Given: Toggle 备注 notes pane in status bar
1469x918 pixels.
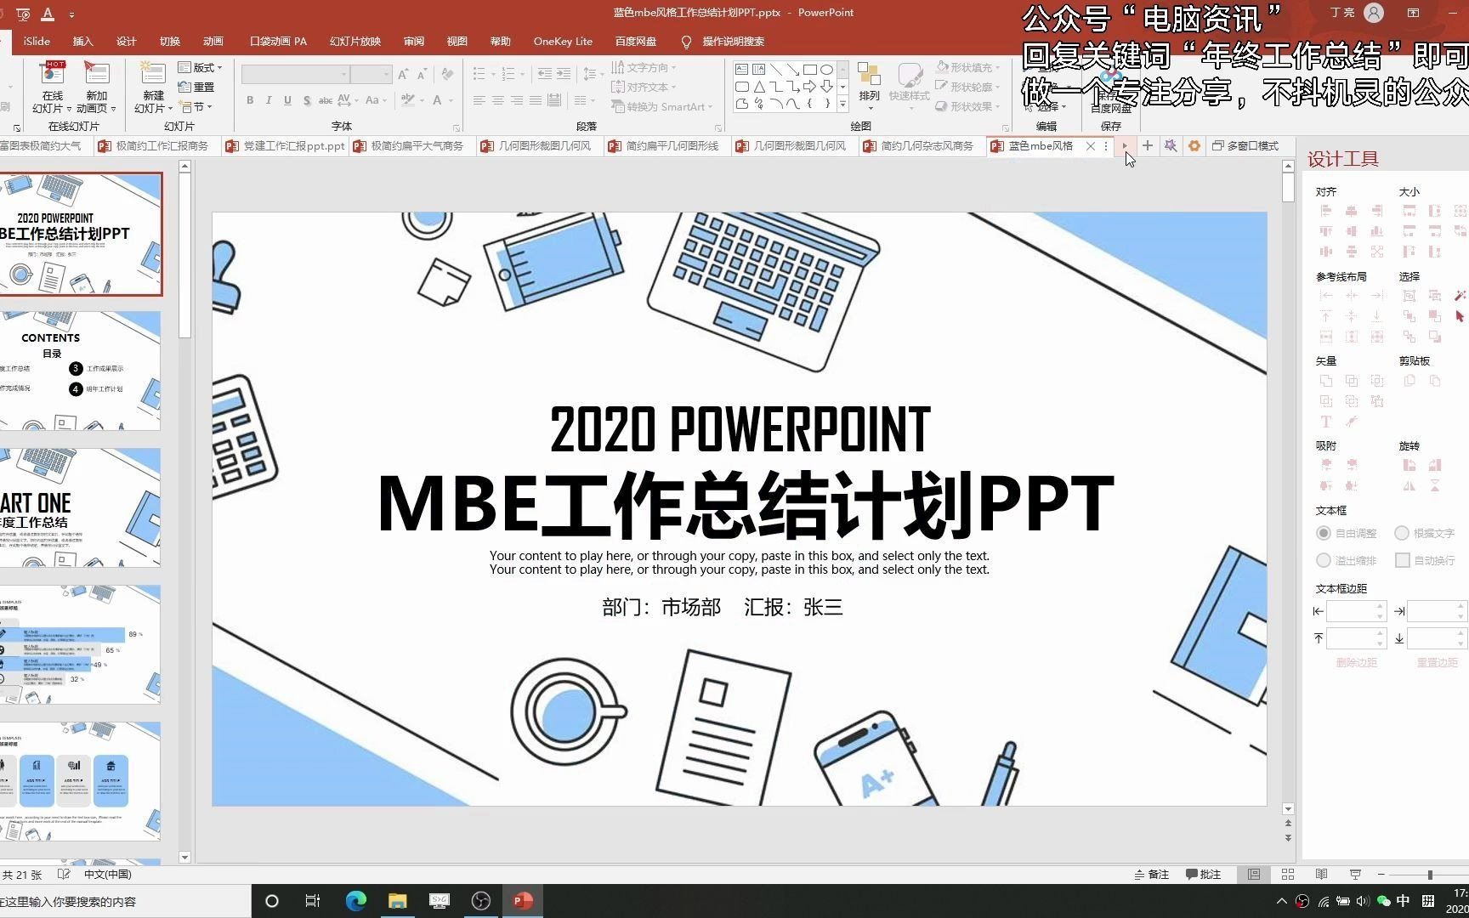Looking at the screenshot, I should click(1152, 875).
